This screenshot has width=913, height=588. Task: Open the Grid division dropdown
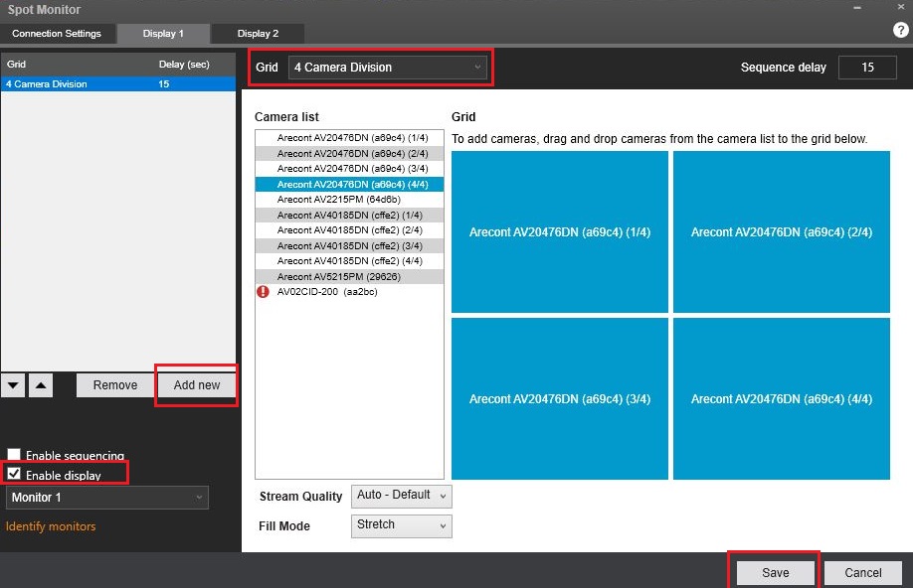pyautogui.click(x=387, y=68)
